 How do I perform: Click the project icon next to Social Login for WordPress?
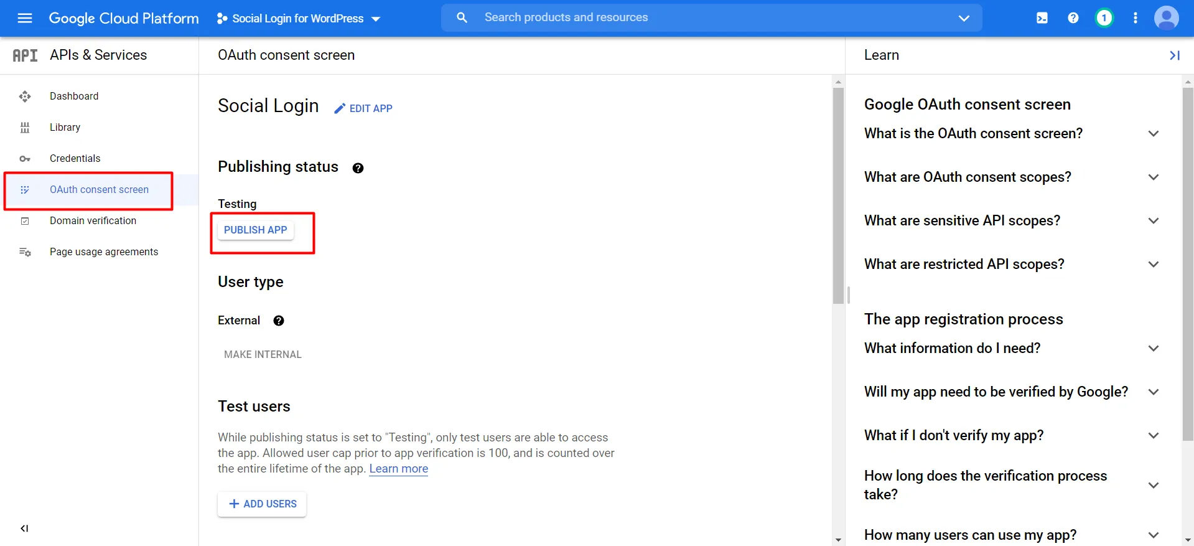pyautogui.click(x=222, y=19)
